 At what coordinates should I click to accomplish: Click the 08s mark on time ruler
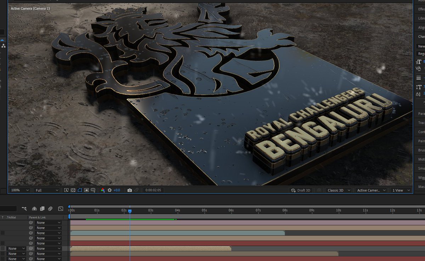285,210
